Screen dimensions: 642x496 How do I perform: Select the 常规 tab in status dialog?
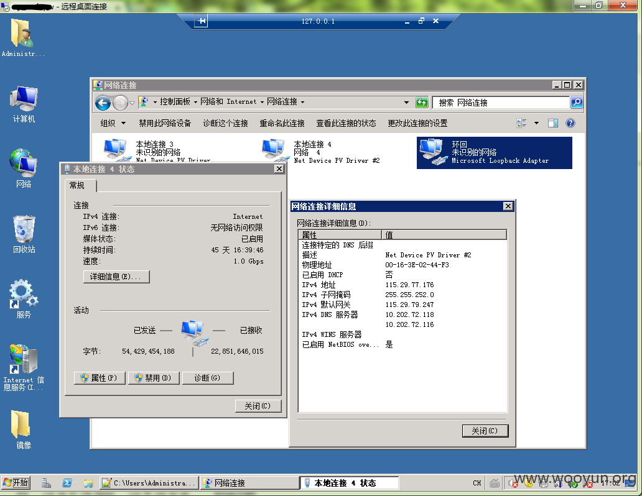pos(80,185)
